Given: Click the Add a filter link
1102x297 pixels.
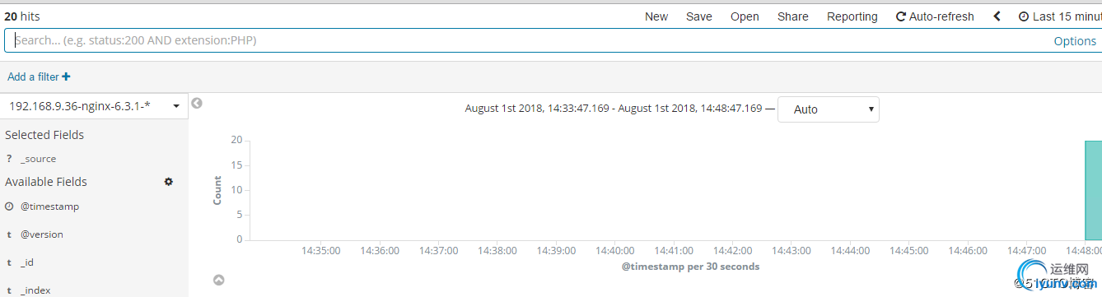Looking at the screenshot, I should click(33, 77).
